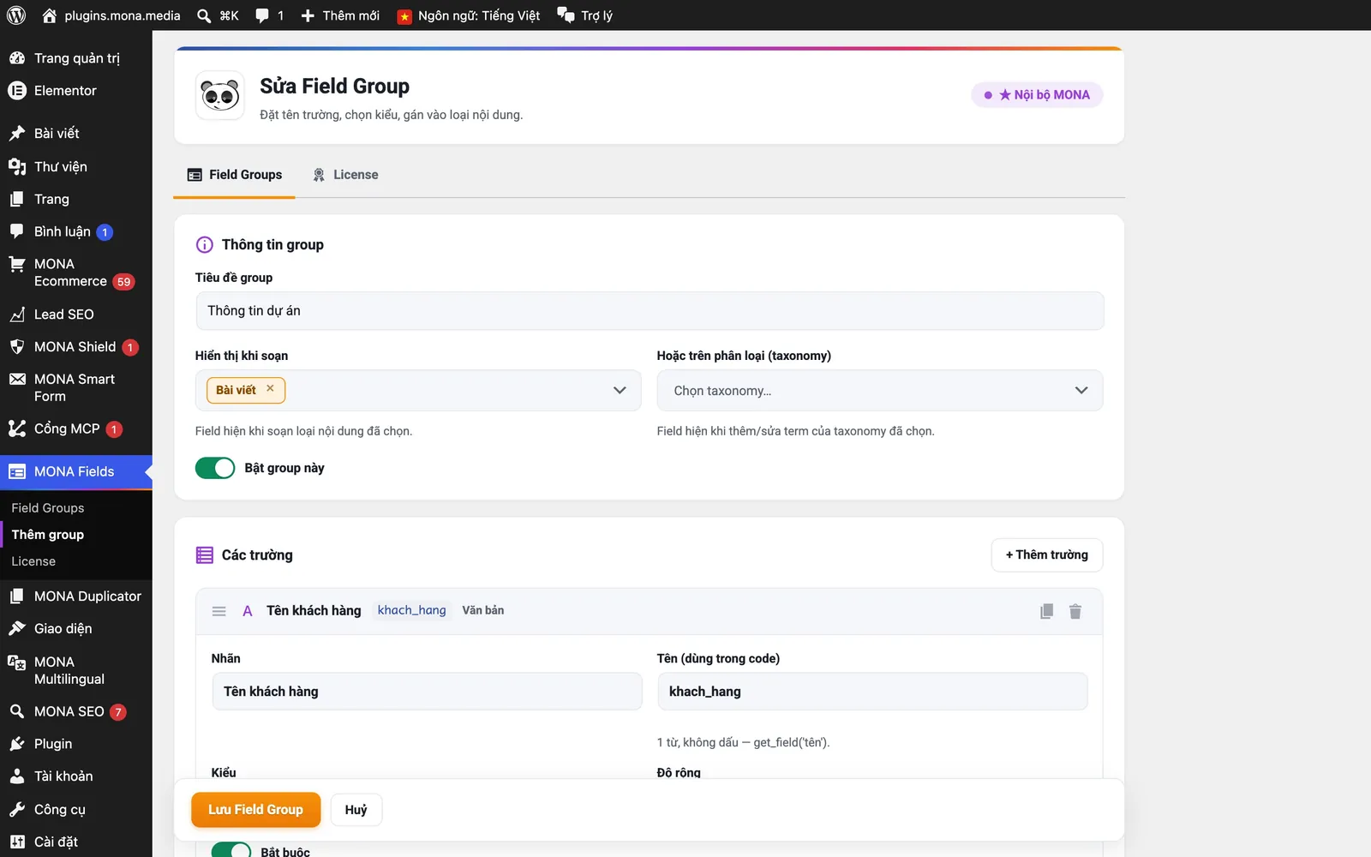
Task: Click the Tài khoản user icon
Action: tap(17, 776)
